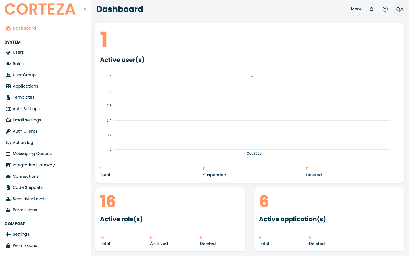
Task: Close the sidebar with the X icon
Action: 85,9
